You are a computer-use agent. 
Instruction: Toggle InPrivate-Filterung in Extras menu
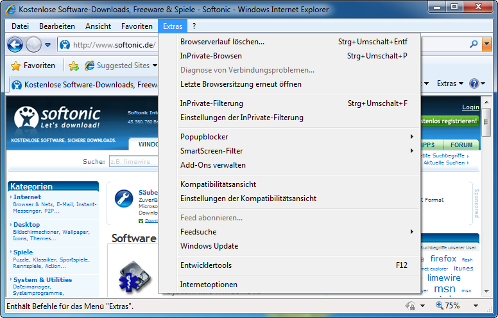click(x=212, y=103)
